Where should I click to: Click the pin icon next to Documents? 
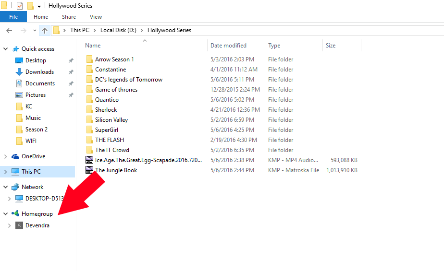coord(71,83)
